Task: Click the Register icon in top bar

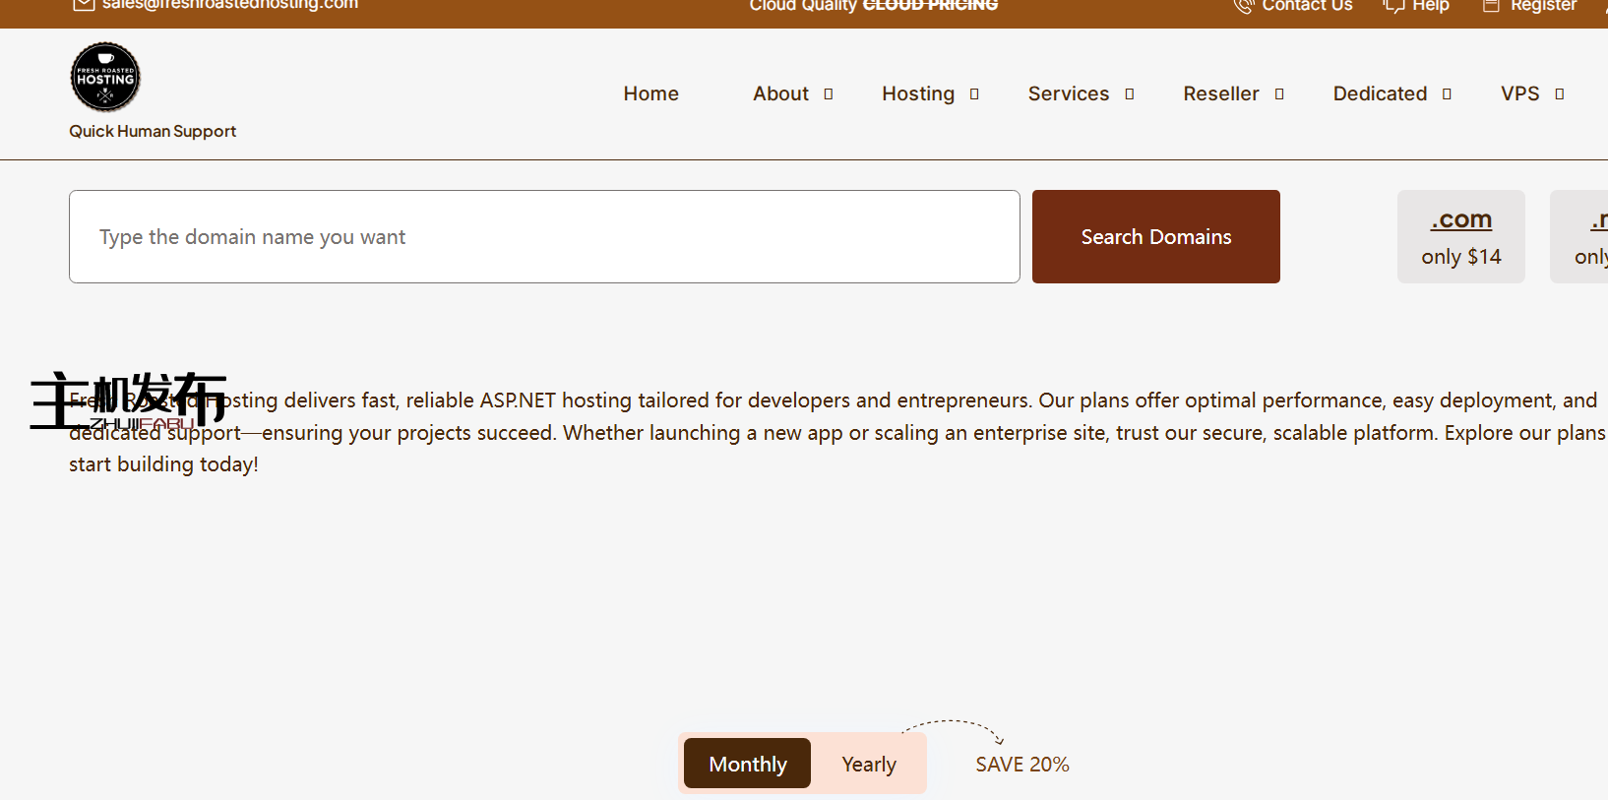Action: pos(1491,6)
